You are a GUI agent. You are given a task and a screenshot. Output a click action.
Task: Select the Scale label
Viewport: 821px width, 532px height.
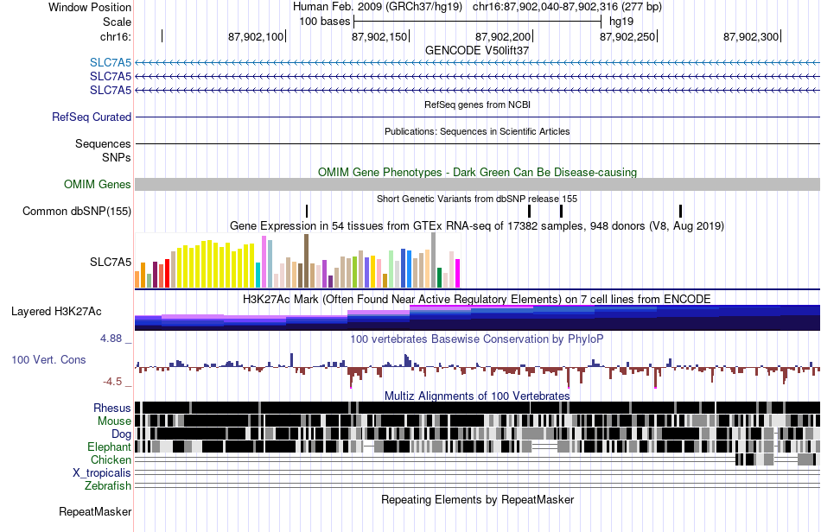[117, 22]
